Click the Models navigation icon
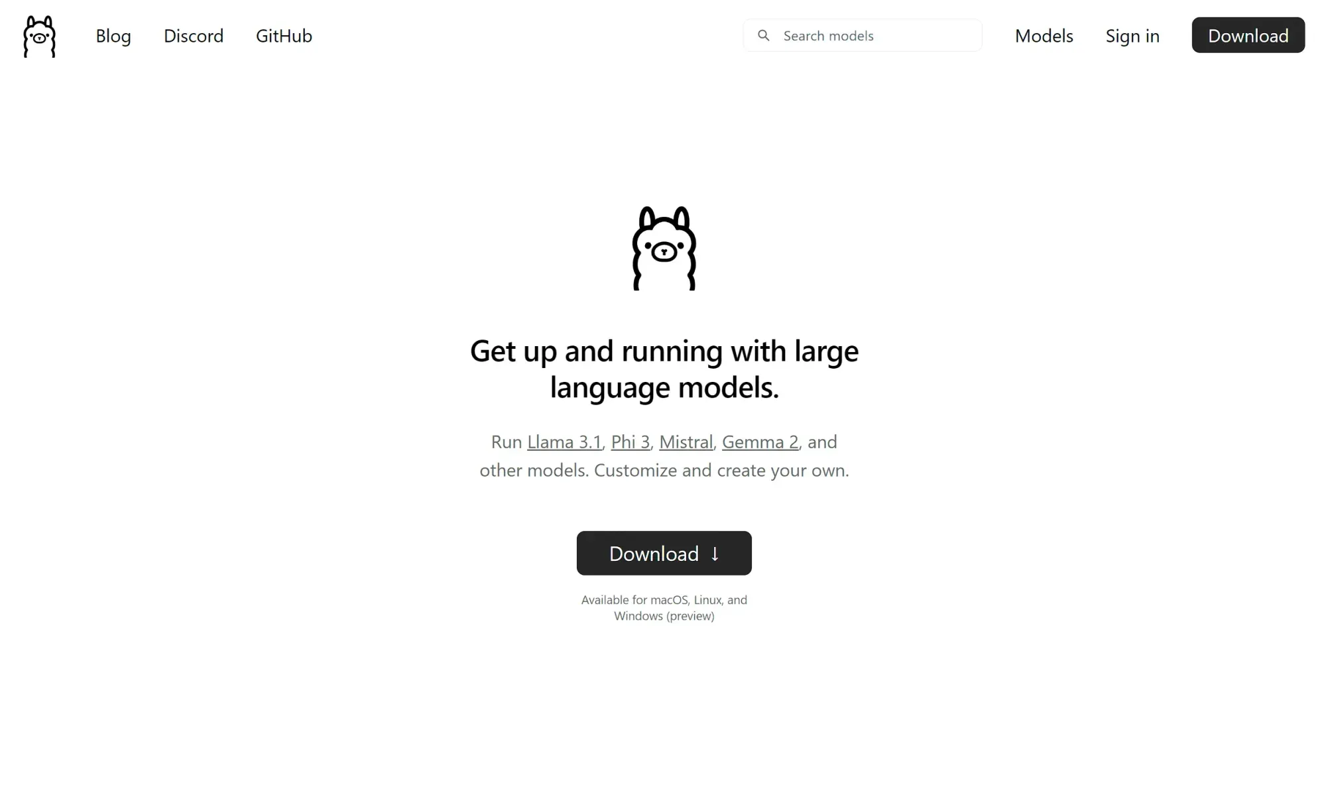Viewport: 1326px width, 797px height. (1044, 35)
